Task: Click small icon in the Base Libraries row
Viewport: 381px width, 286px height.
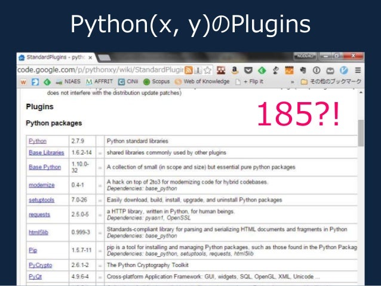Action: (x=100, y=153)
